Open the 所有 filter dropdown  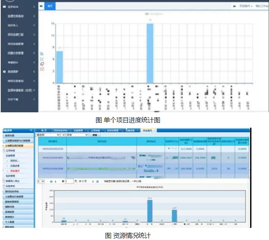(77, 135)
